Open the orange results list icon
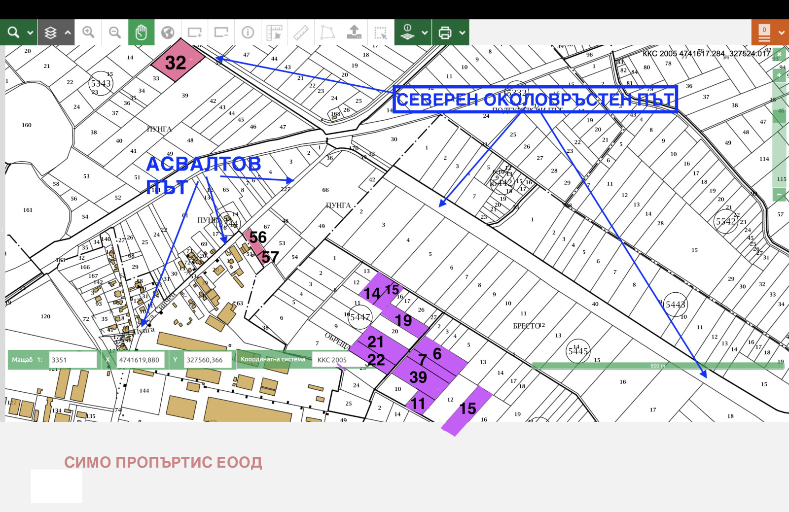 764,33
